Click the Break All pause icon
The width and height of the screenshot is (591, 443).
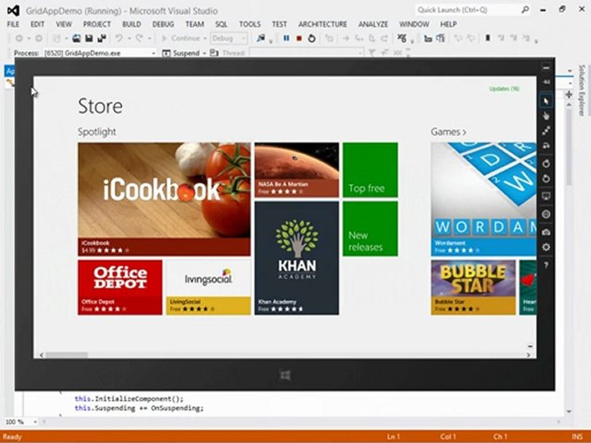pyautogui.click(x=286, y=38)
